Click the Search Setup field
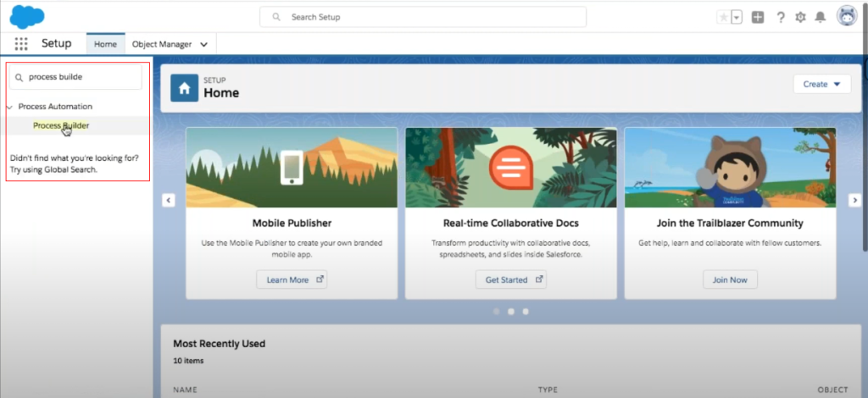This screenshot has height=398, width=868. (x=422, y=17)
